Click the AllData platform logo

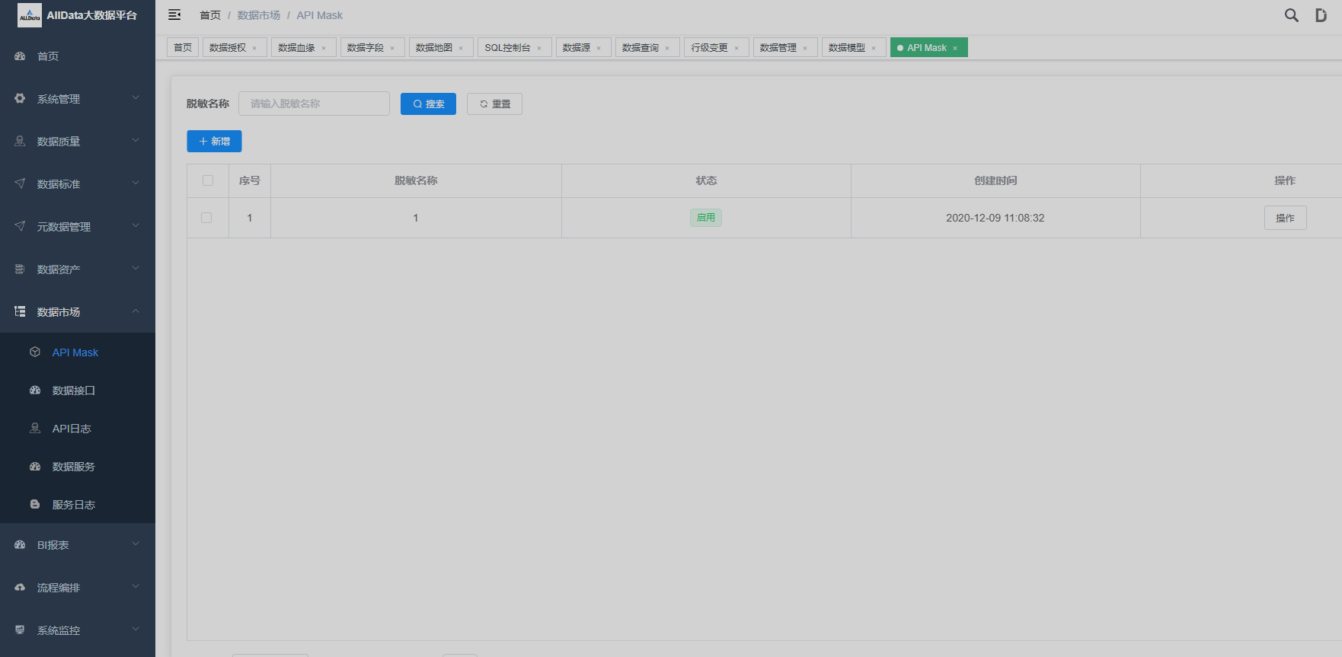tap(30, 15)
